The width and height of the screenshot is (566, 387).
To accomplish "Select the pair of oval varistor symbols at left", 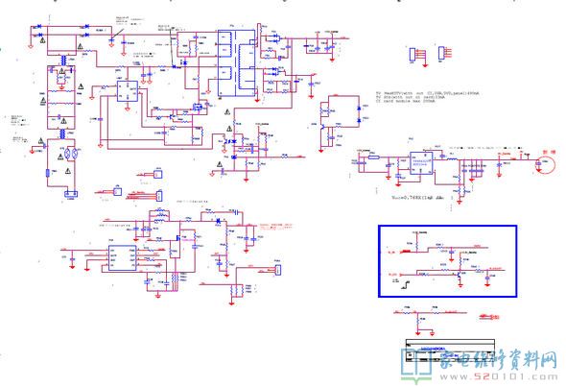I will point(71,154).
